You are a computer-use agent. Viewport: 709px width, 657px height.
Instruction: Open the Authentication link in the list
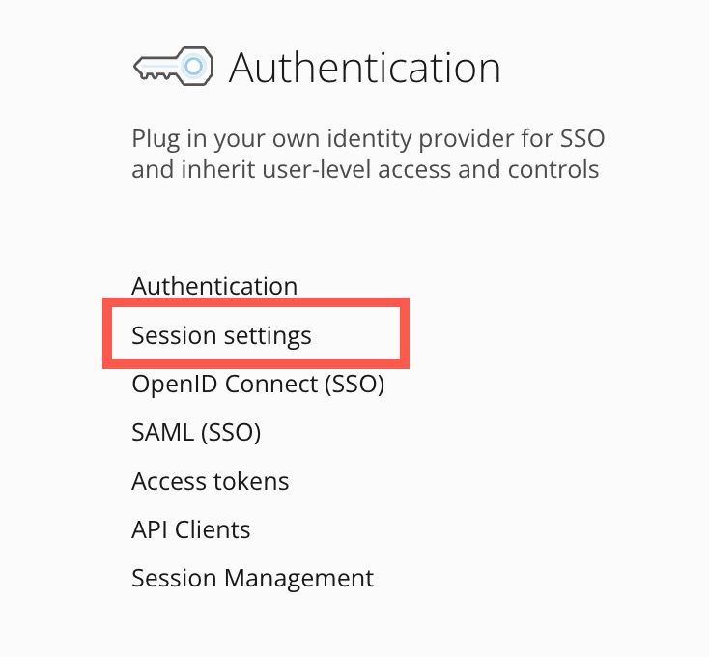tap(214, 287)
